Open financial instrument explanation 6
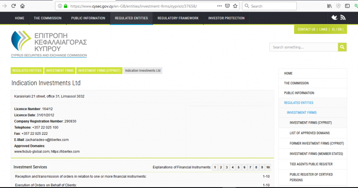 coord(244,167)
